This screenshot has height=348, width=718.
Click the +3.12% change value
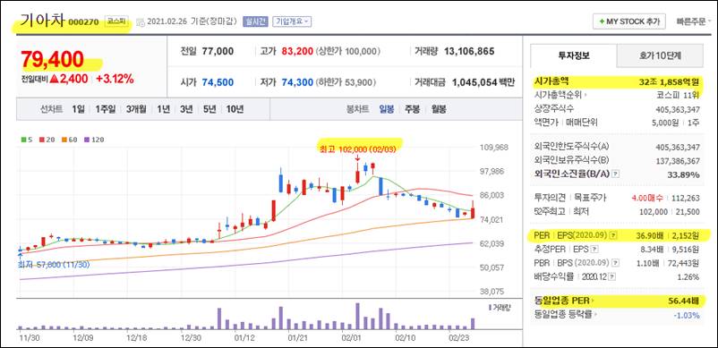tap(115, 79)
